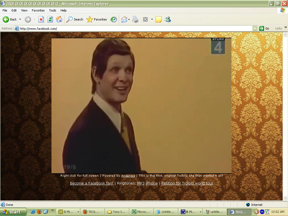Image resolution: width=288 pixels, height=216 pixels.
Task: Expand the quick launch chevron
Action: (x=52, y=210)
